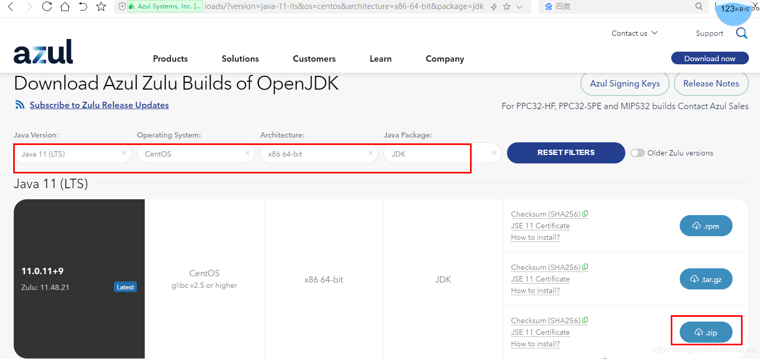
Task: Open the Company menu
Action: (x=445, y=59)
